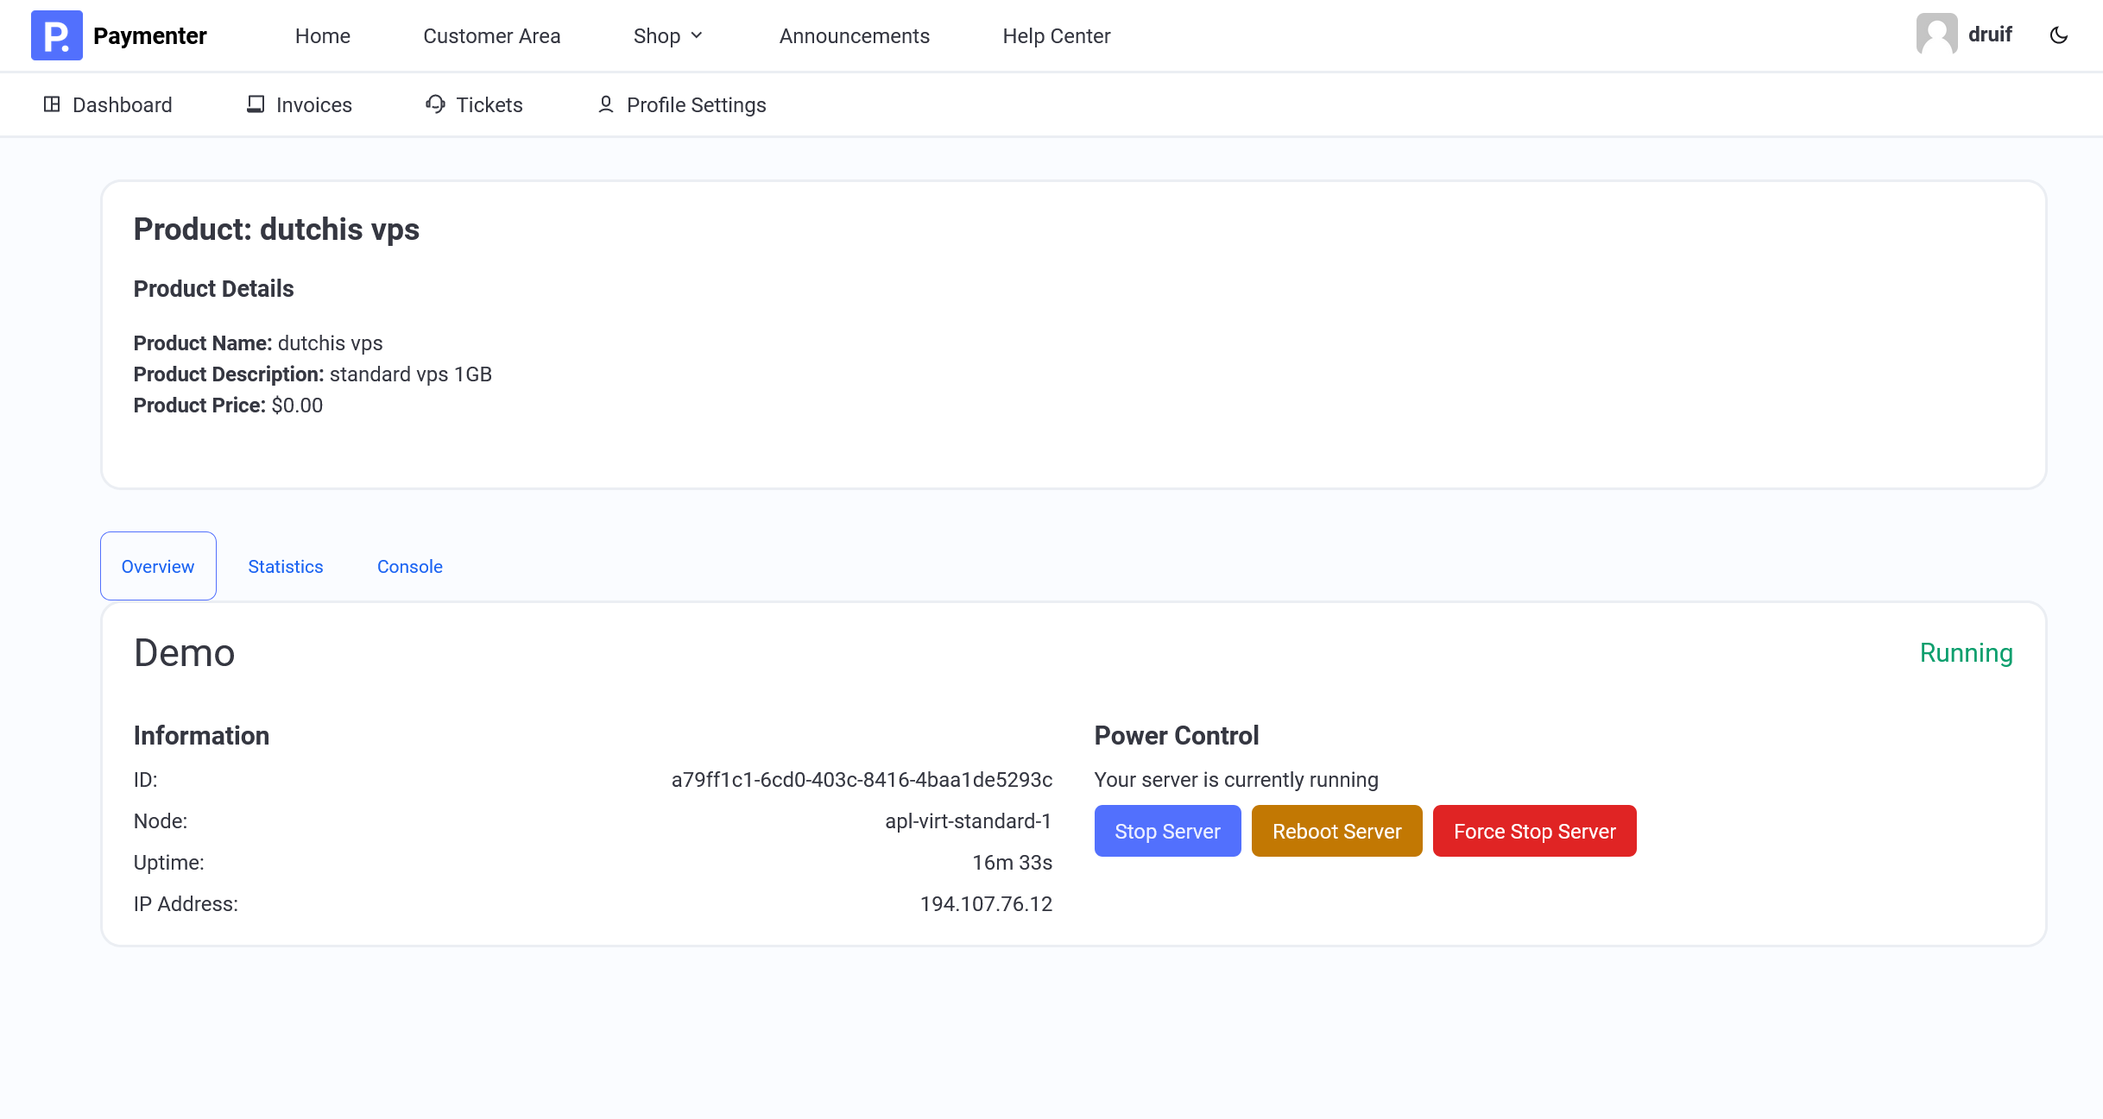Click the druif user avatar
2103x1119 pixels.
tap(1936, 35)
